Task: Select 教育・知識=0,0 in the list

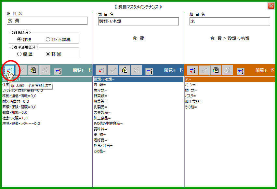Action: tap(47, 112)
